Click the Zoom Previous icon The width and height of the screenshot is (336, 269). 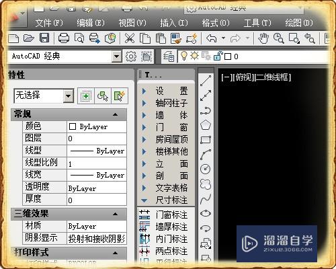point(310,38)
